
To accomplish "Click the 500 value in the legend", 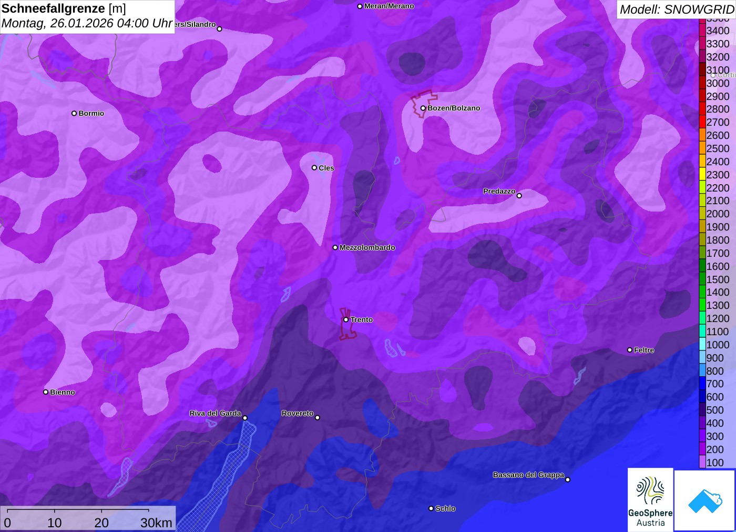I will coord(715,410).
